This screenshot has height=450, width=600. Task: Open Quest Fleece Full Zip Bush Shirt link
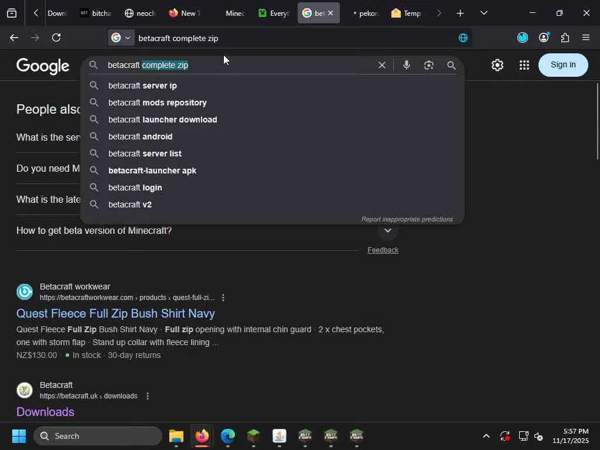tap(115, 313)
